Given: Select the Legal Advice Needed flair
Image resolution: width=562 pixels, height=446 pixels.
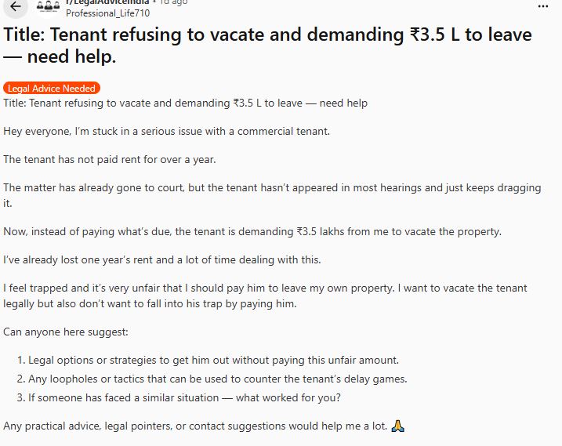Looking at the screenshot, I should point(50,89).
